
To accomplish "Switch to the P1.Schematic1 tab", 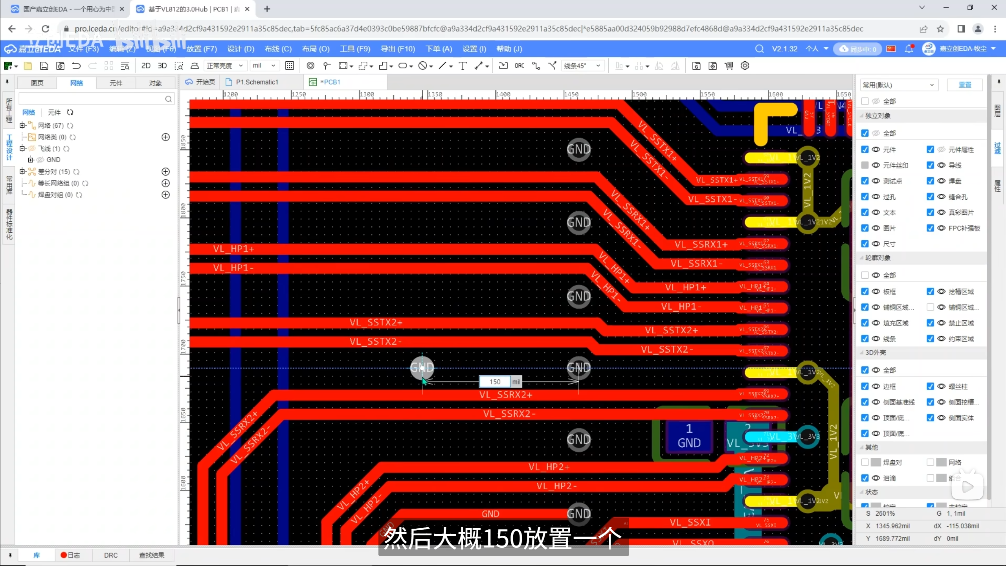I will (x=256, y=82).
